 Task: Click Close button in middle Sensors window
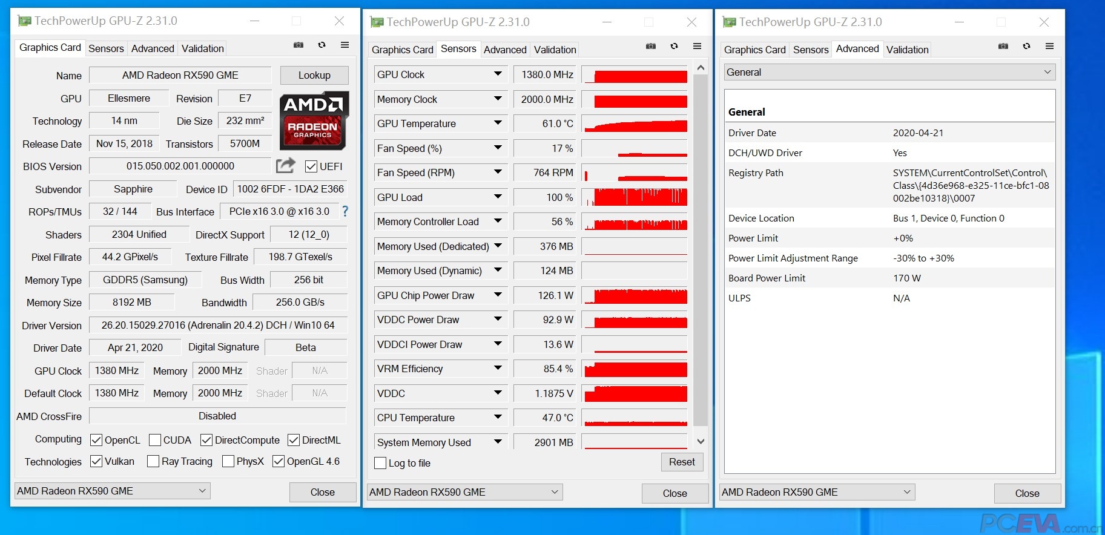[x=675, y=493]
